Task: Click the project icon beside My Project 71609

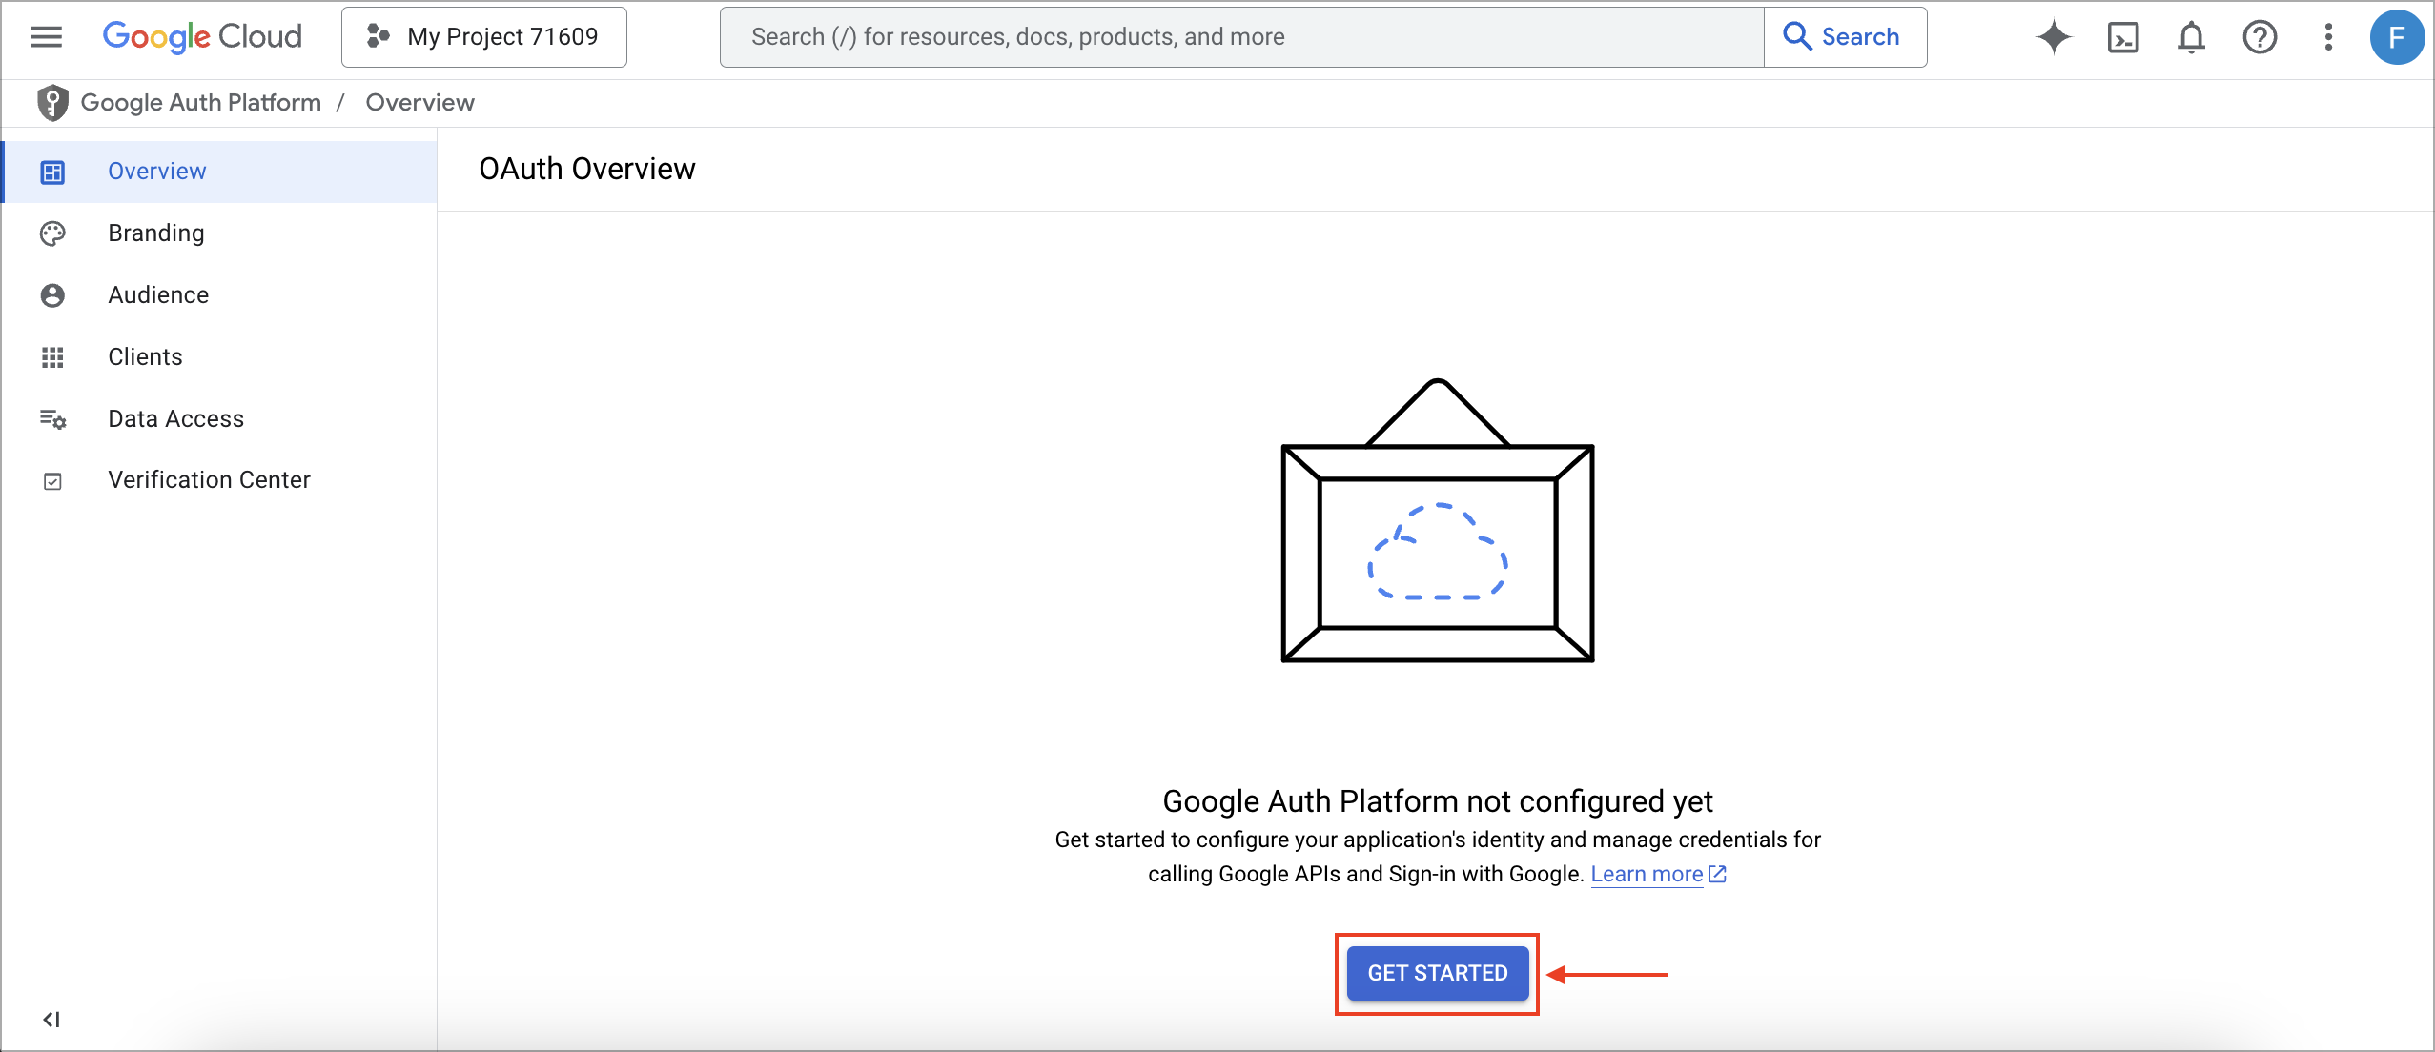Action: 379,36
